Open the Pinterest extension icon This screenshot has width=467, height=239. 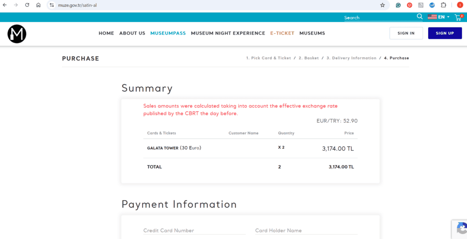tap(410, 5)
